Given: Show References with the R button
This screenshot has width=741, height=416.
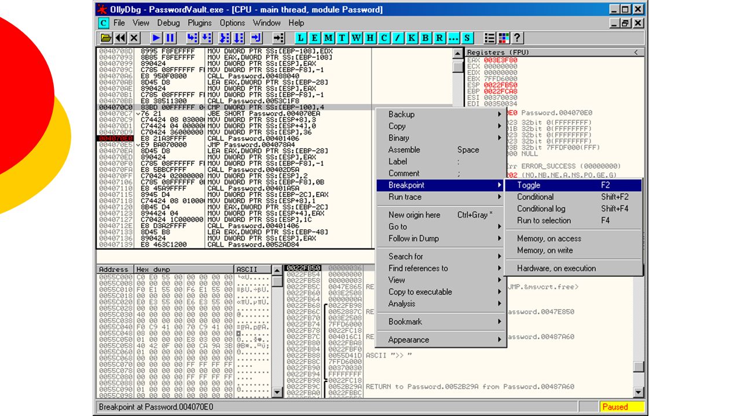Looking at the screenshot, I should [439, 38].
